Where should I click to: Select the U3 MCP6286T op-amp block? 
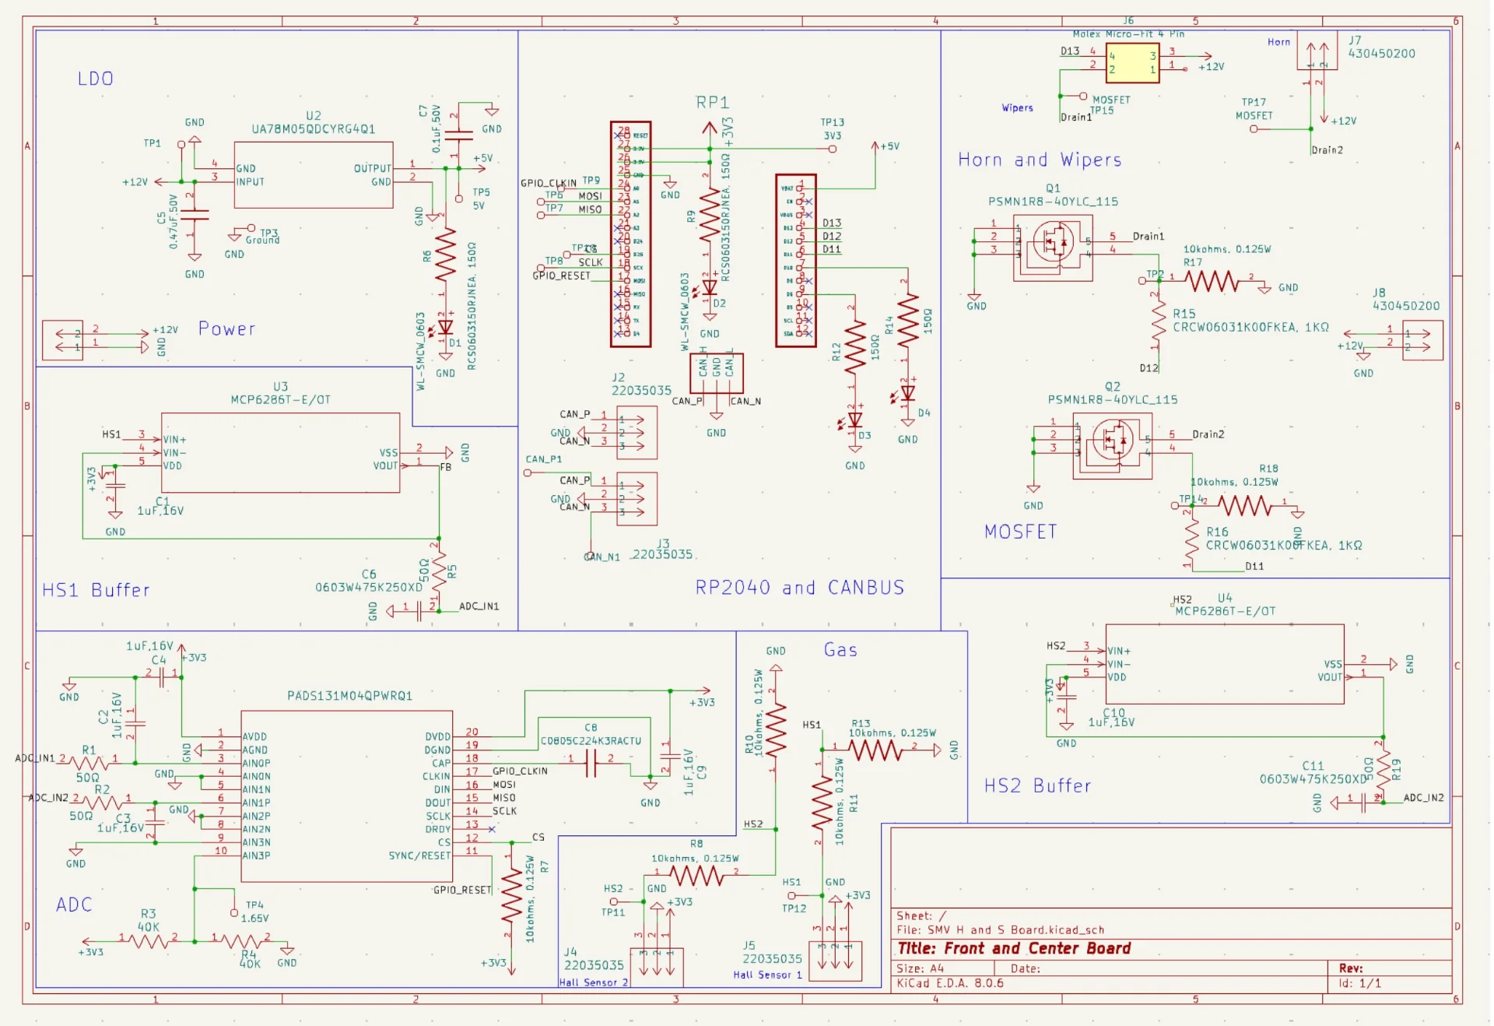point(281,452)
